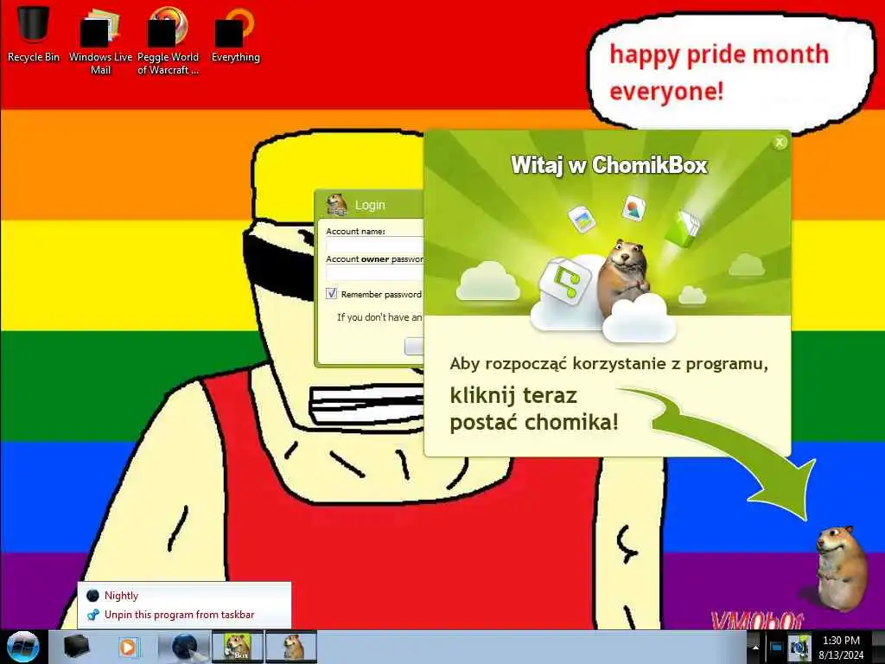Focus the Account owner password field
This screenshot has width=885, height=664.
pos(375,272)
